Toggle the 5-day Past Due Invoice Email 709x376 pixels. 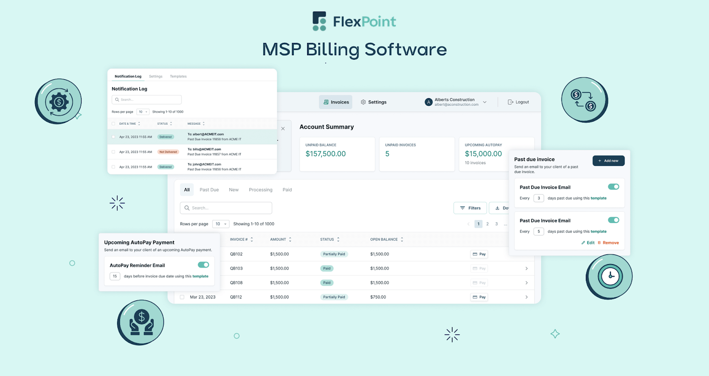[613, 220]
